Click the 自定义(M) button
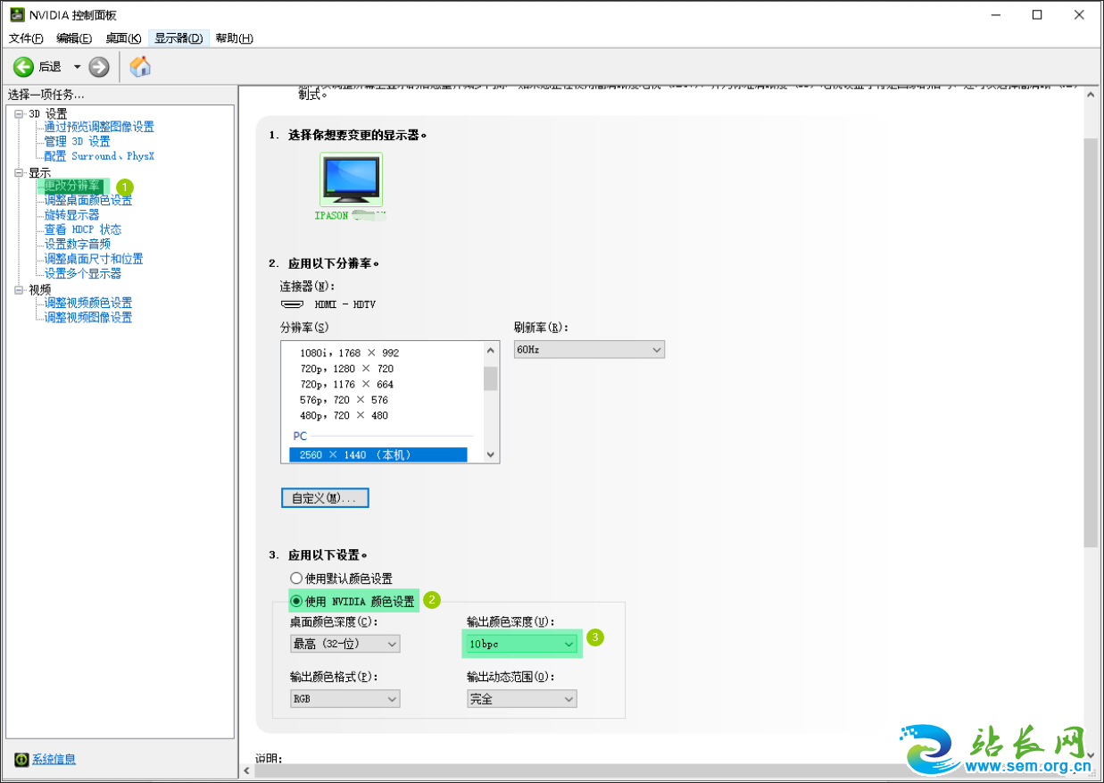 324,497
